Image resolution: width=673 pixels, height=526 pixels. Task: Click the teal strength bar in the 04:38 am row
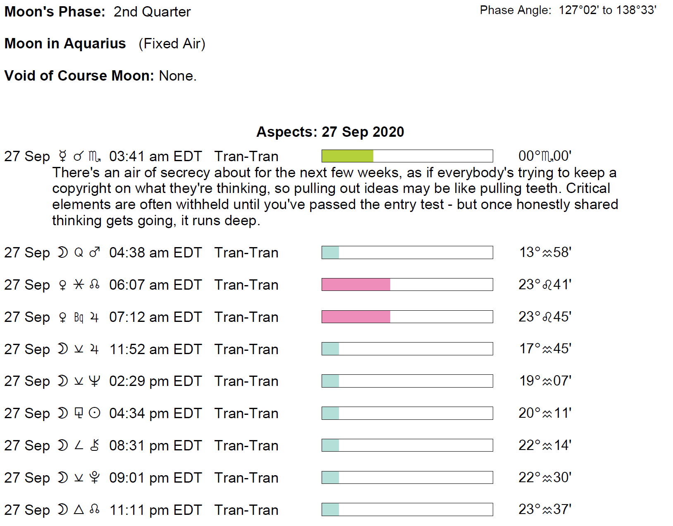[x=330, y=252]
